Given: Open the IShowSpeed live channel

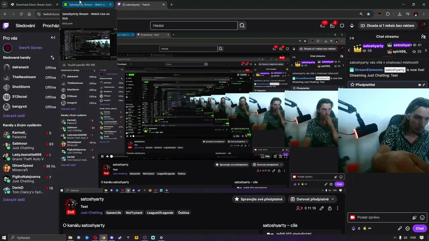Looking at the screenshot, I should click(x=29, y=168).
